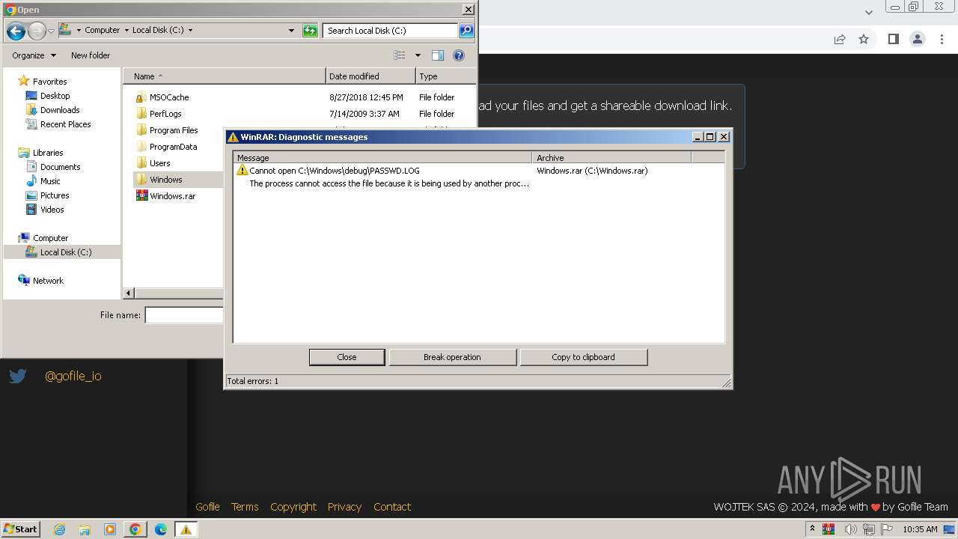Image resolution: width=958 pixels, height=539 pixels.
Task: Click the Chrome share page icon
Action: click(x=840, y=39)
